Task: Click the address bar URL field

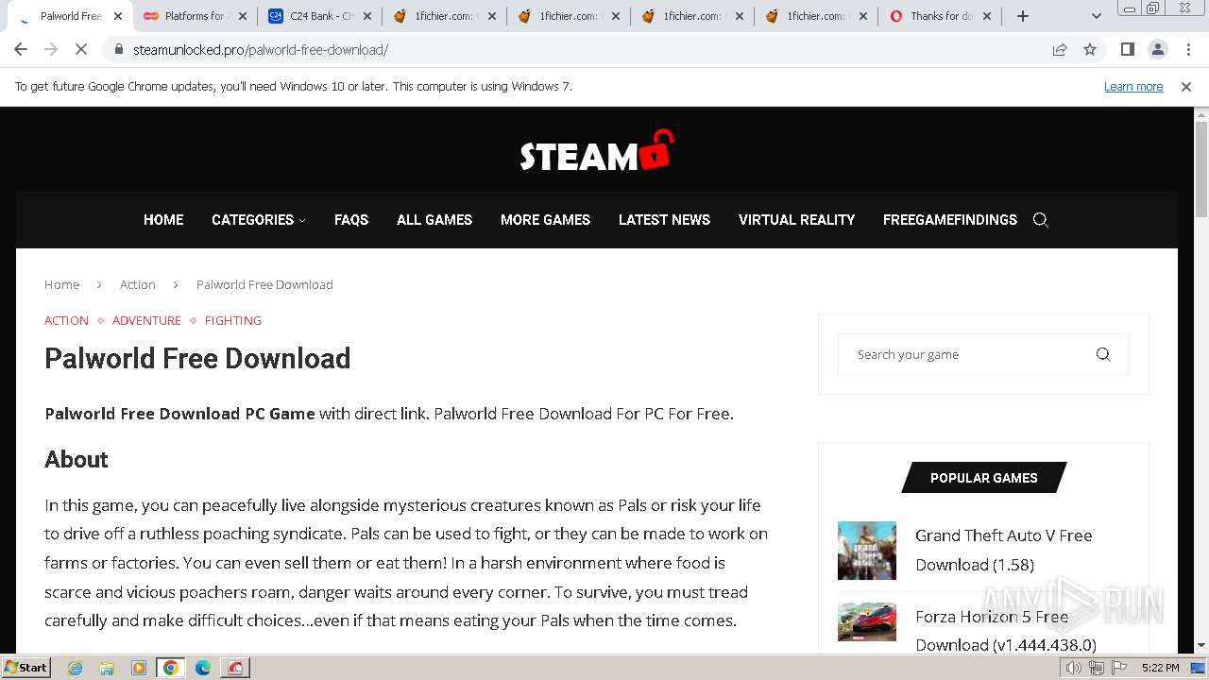Action: click(x=586, y=49)
